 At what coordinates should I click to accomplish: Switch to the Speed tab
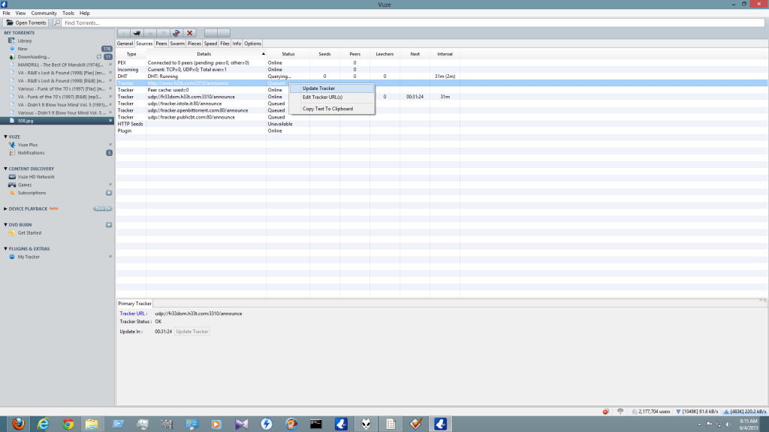210,43
